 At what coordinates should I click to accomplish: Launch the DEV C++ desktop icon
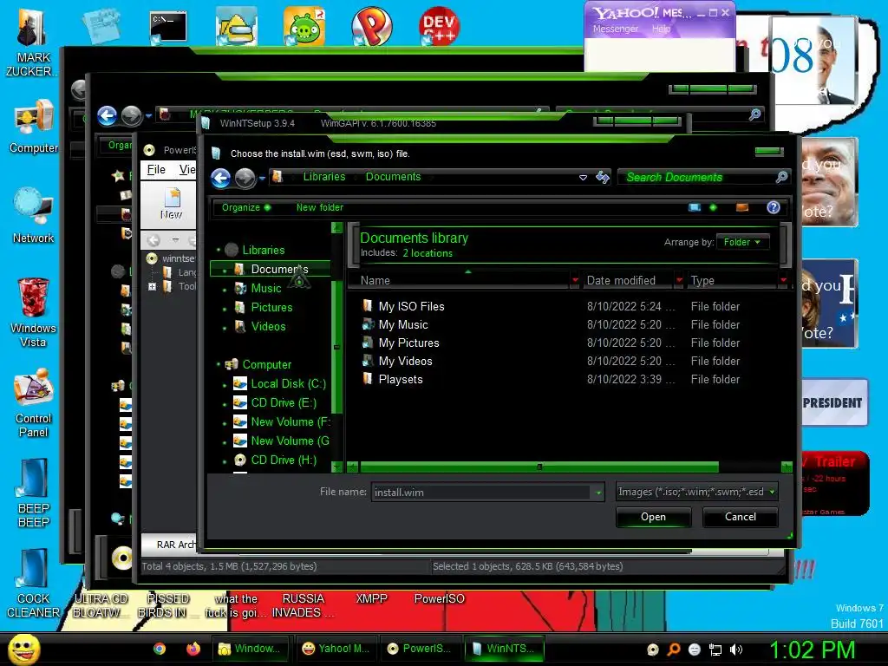(x=439, y=25)
